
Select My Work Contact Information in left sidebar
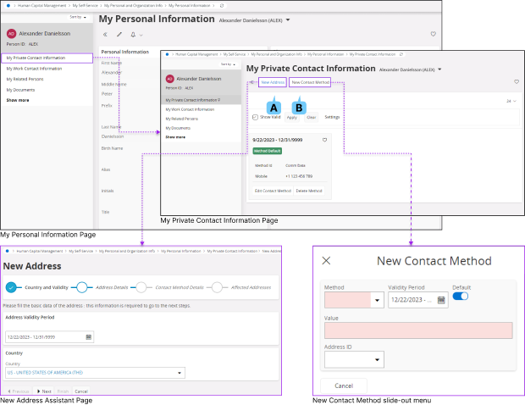tap(34, 69)
